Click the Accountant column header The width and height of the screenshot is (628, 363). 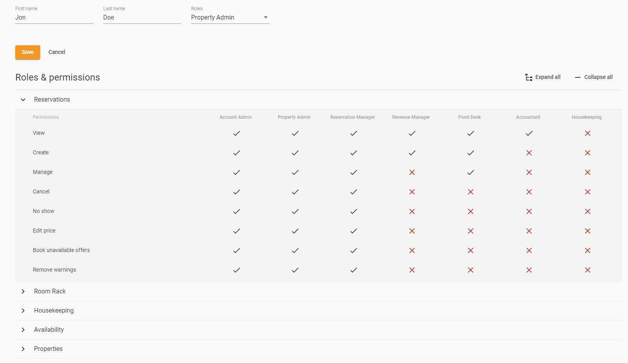pos(528,117)
